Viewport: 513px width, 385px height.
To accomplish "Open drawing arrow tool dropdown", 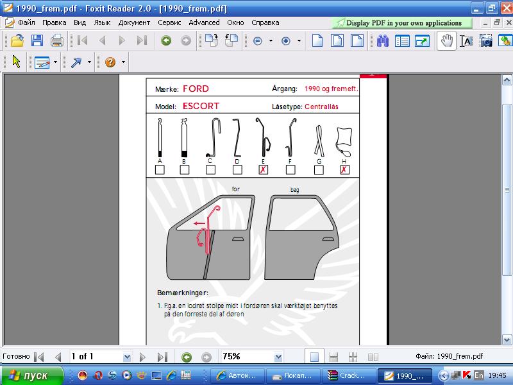I will [89, 62].
